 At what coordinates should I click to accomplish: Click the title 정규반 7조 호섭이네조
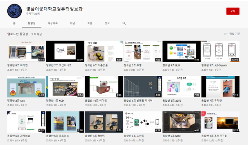tap(59, 65)
